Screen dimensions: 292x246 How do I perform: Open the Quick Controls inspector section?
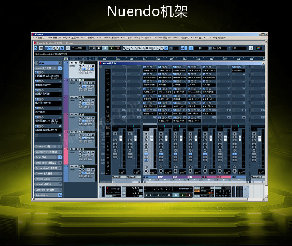coord(48,195)
